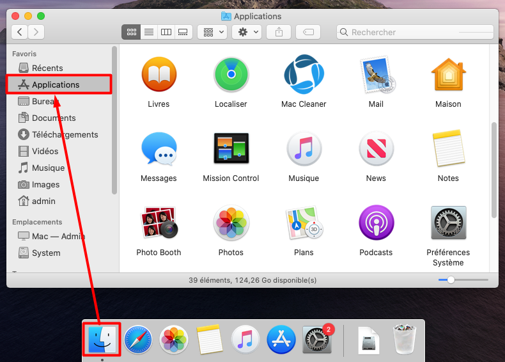Click the Rechercher search field

[415, 32]
